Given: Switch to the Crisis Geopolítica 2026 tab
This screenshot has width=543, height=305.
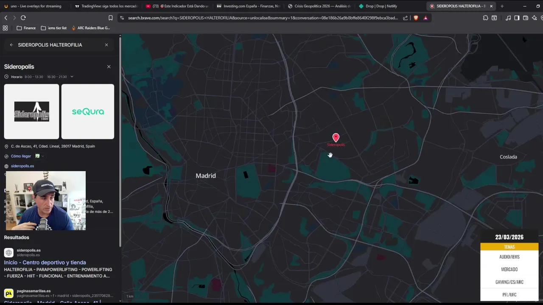Looking at the screenshot, I should pyautogui.click(x=319, y=6).
